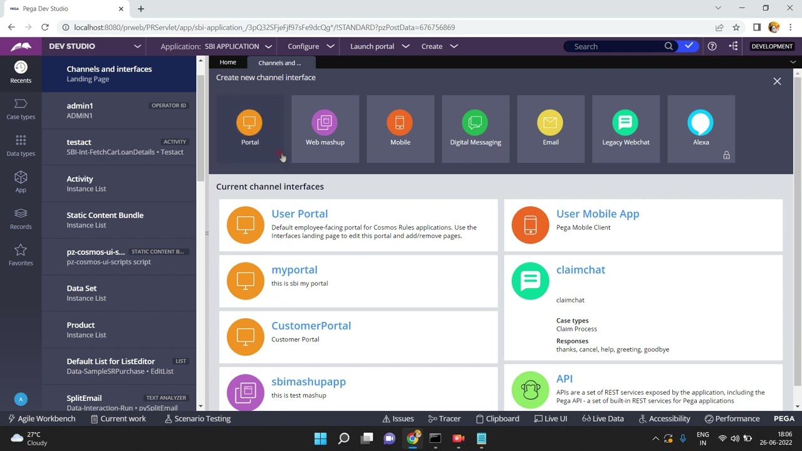
Task: Open the claimchat channel
Action: 581,270
